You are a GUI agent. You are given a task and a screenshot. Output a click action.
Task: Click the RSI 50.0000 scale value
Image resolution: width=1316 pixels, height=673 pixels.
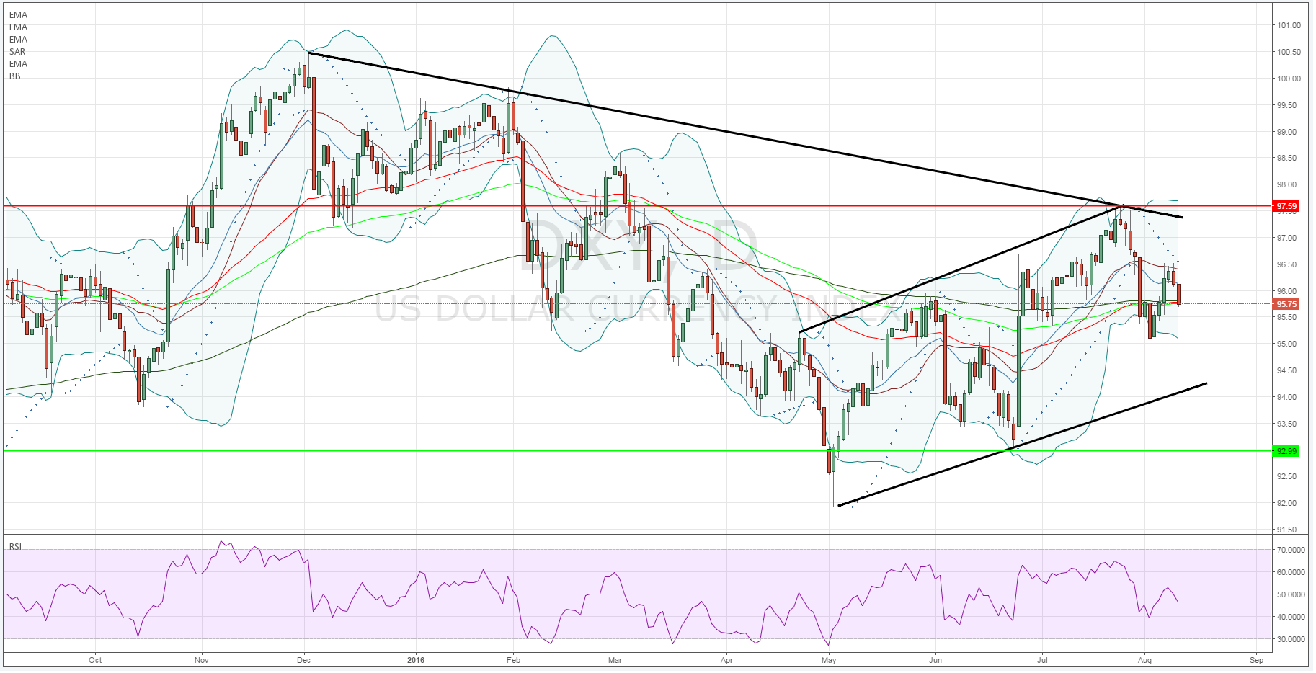click(x=1291, y=594)
